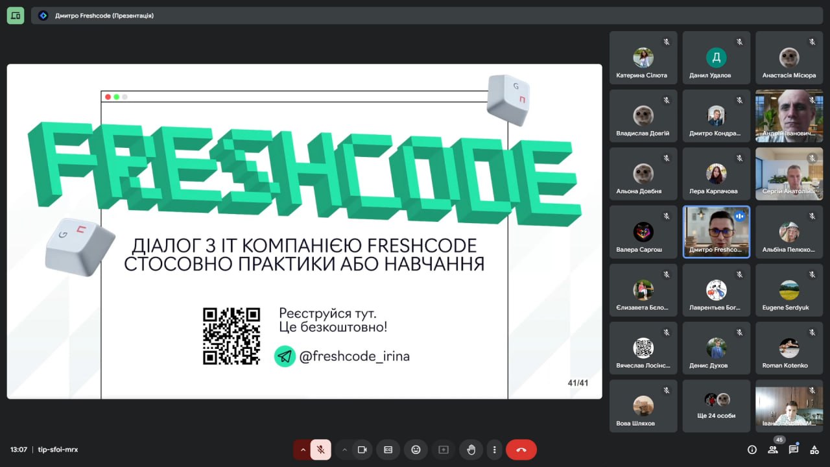The height and width of the screenshot is (467, 830).
Task: Click Roman Kotenko's participant tile
Action: (788, 348)
